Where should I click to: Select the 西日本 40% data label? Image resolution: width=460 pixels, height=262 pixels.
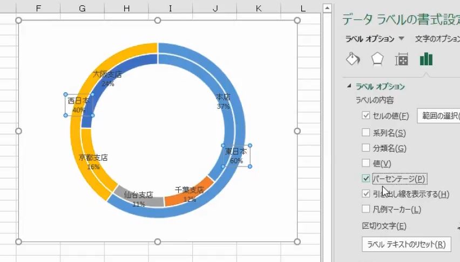click(x=79, y=105)
